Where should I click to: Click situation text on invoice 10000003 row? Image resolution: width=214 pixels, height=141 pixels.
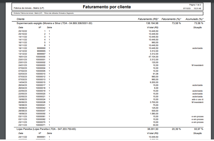pyautogui.click(x=197, y=65)
